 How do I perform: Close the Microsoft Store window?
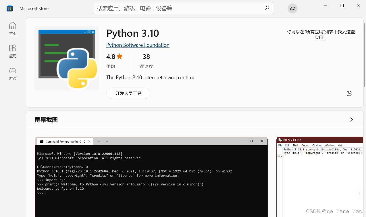[358, 5]
